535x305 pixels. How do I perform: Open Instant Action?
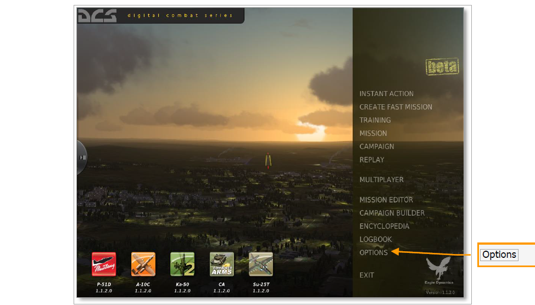point(386,94)
